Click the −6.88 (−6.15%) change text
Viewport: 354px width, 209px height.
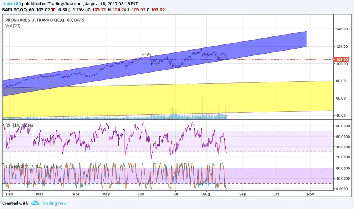coord(71,10)
